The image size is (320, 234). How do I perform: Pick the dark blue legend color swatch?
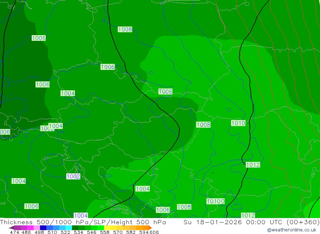click(43, 228)
